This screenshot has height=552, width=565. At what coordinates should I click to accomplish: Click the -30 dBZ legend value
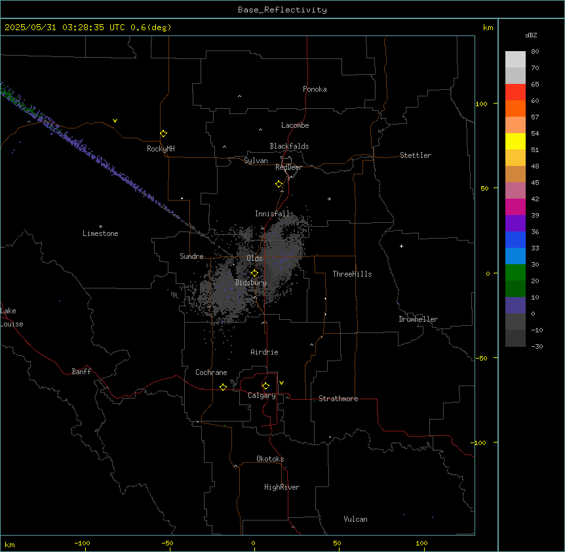[537, 346]
